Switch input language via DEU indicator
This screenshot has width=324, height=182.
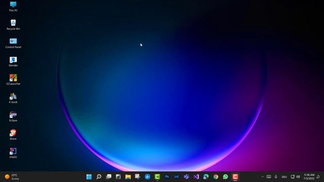click(x=285, y=177)
